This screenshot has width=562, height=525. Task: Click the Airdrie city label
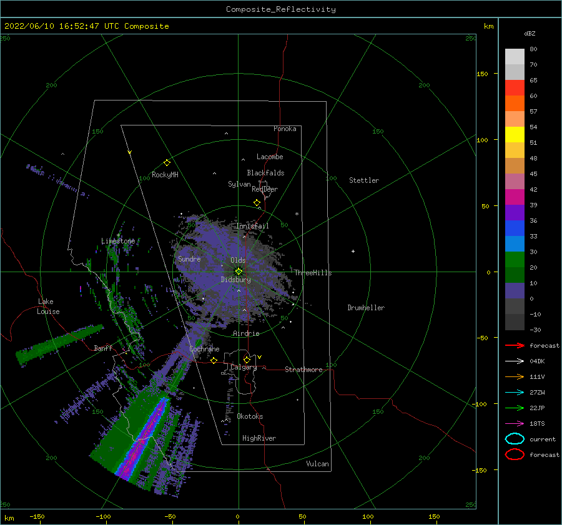[246, 333]
